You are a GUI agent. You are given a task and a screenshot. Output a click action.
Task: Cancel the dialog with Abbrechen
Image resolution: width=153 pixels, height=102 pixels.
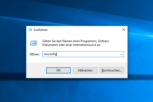pyautogui.click(x=85, y=70)
